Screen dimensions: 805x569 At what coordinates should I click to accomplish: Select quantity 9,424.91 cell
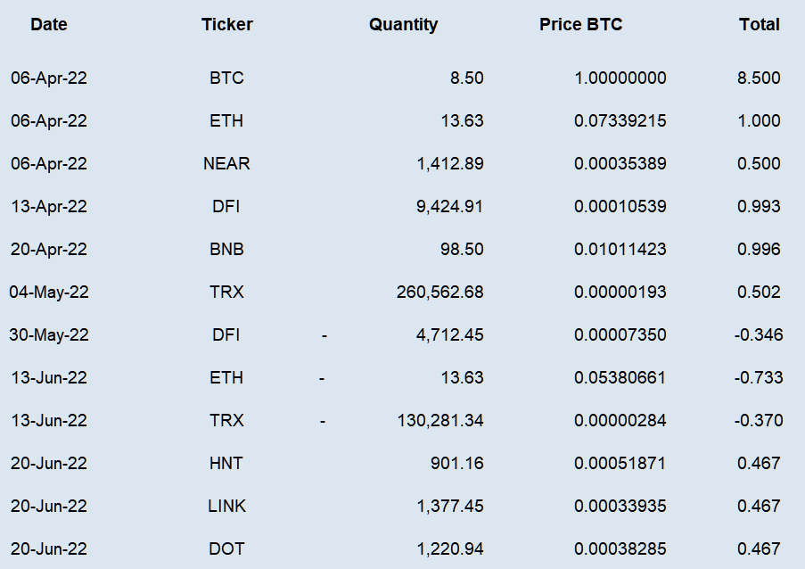(x=449, y=206)
